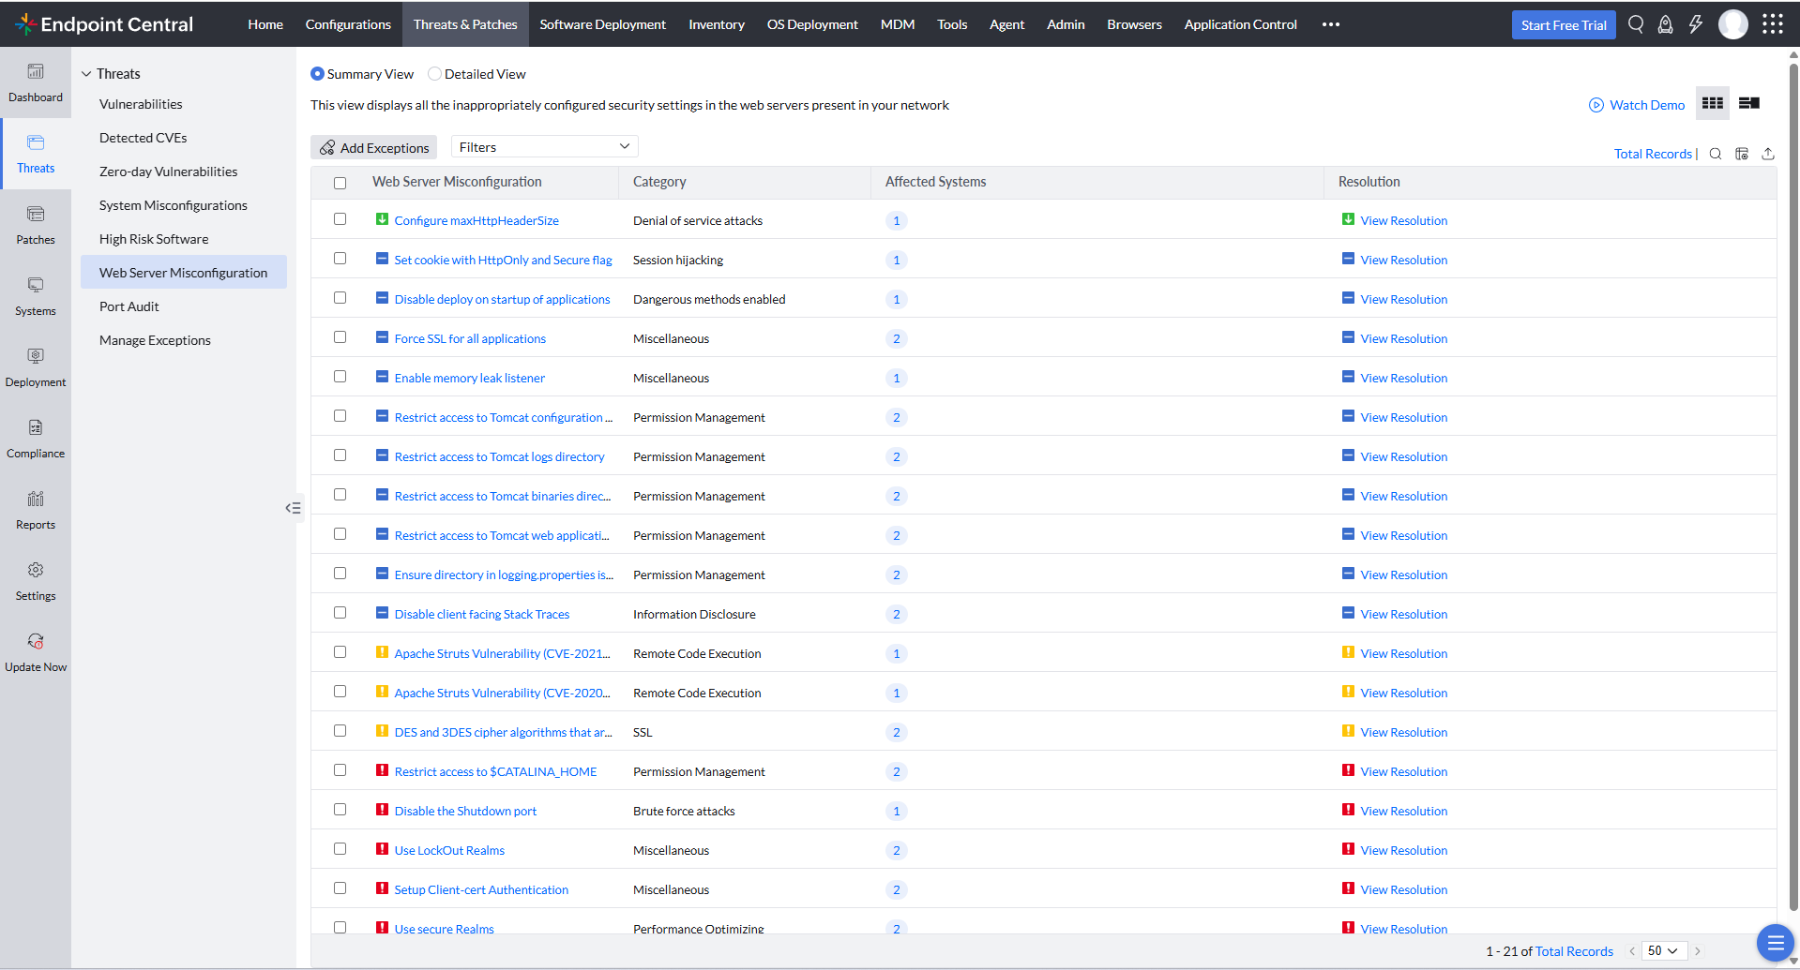Screen dimensions: 1800x970
Task: Select the Summary View radio button
Action: pyautogui.click(x=317, y=74)
